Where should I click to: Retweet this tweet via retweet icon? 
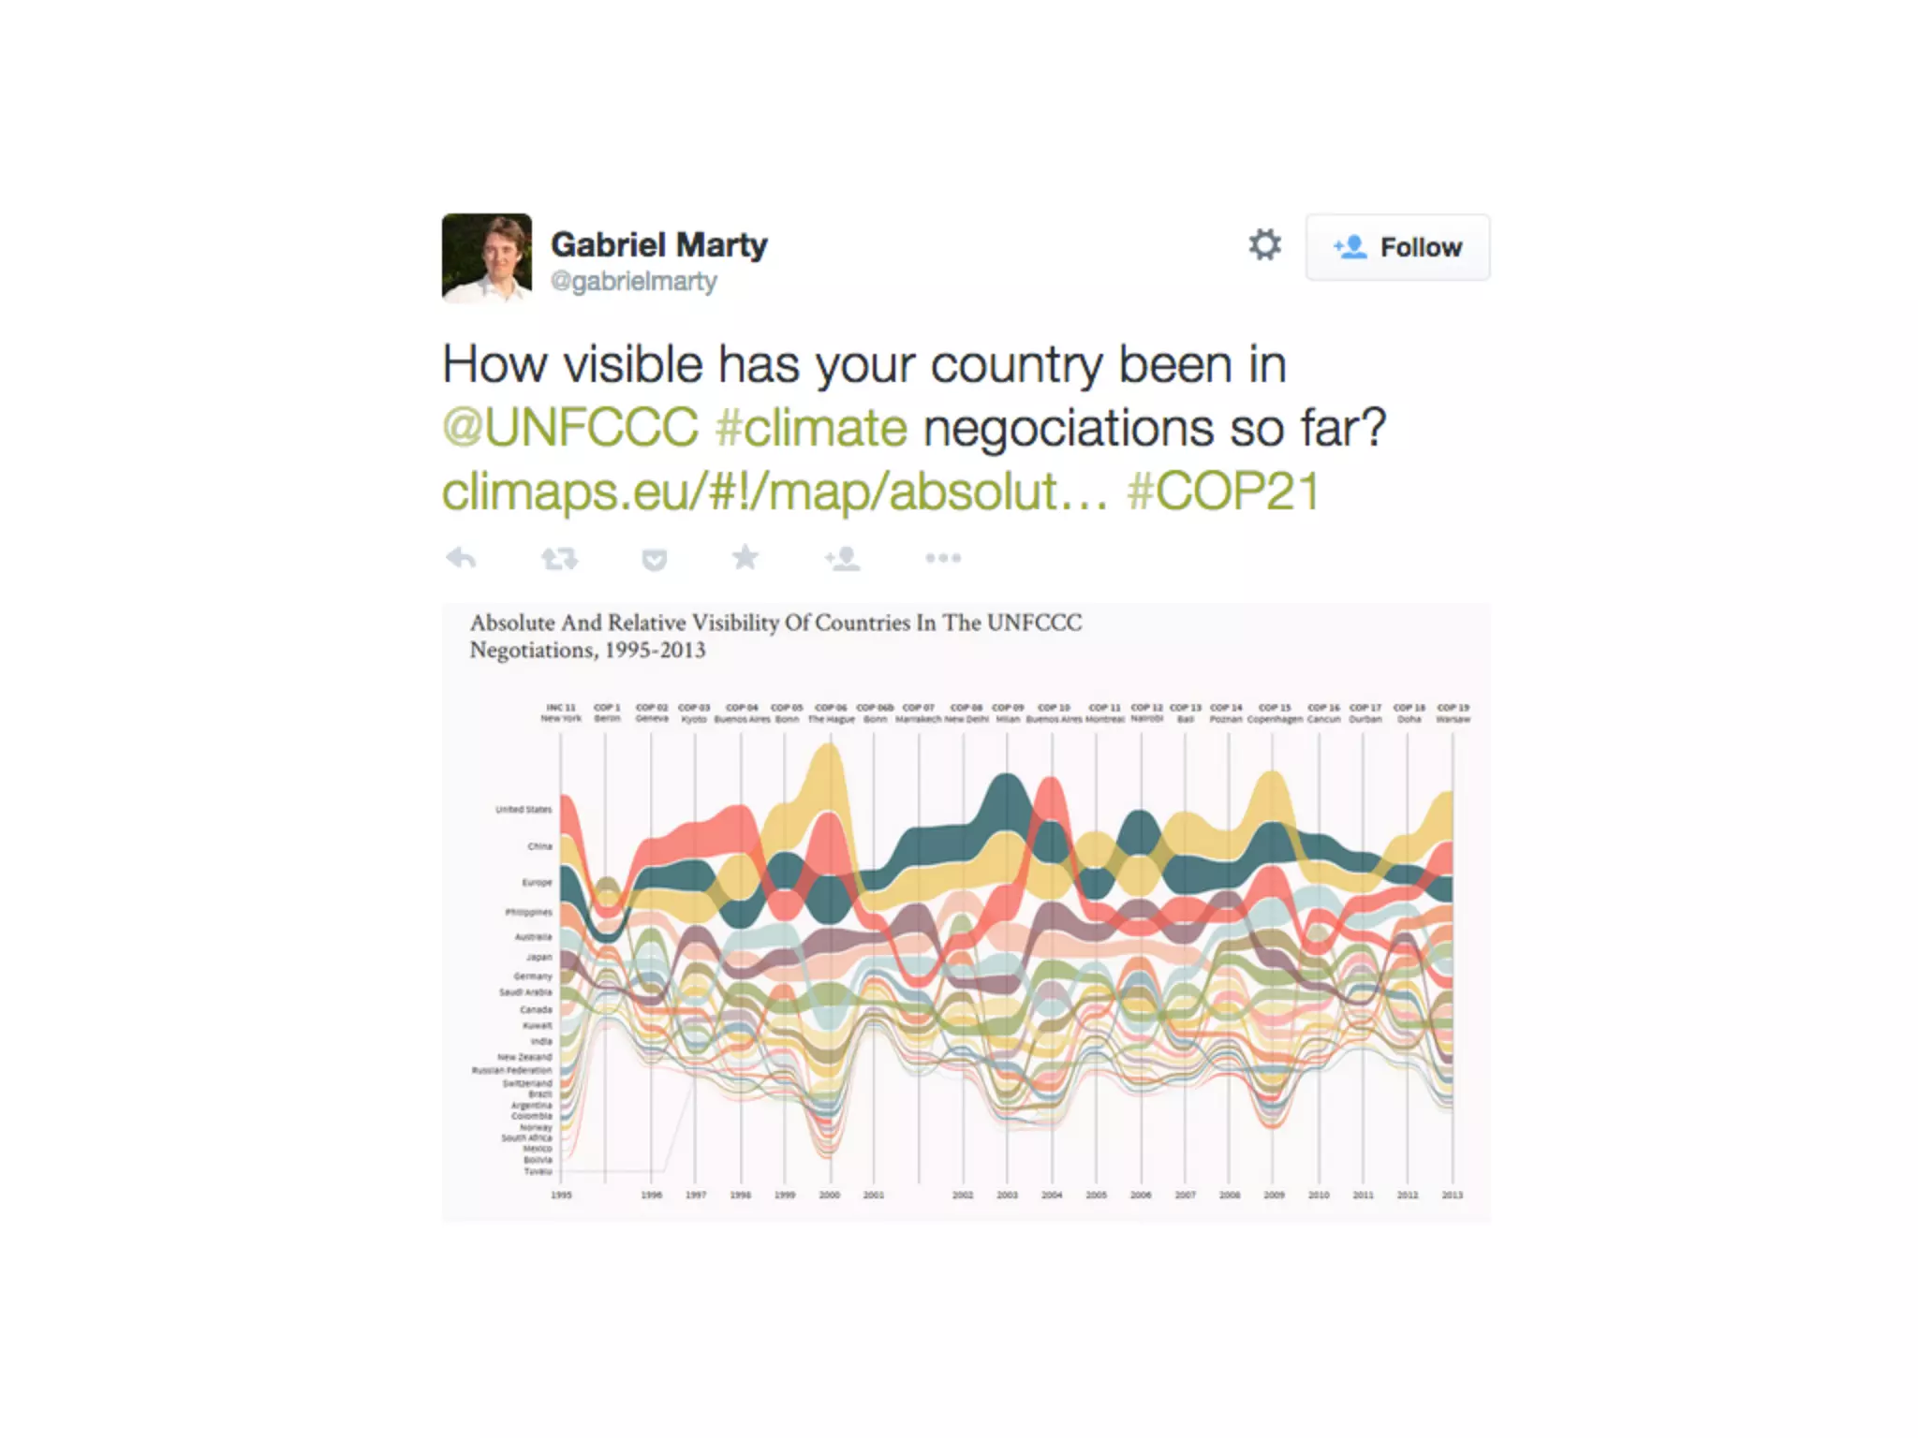559,559
